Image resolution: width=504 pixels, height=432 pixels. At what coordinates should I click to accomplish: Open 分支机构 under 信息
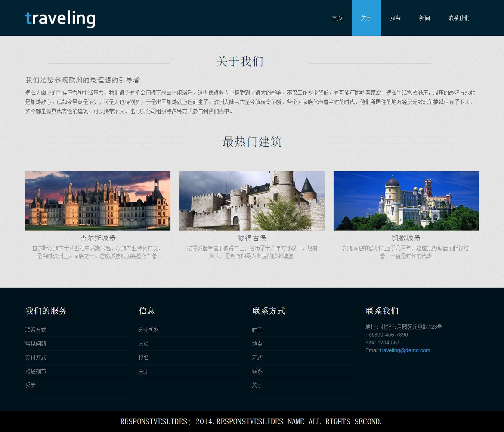pyautogui.click(x=149, y=330)
